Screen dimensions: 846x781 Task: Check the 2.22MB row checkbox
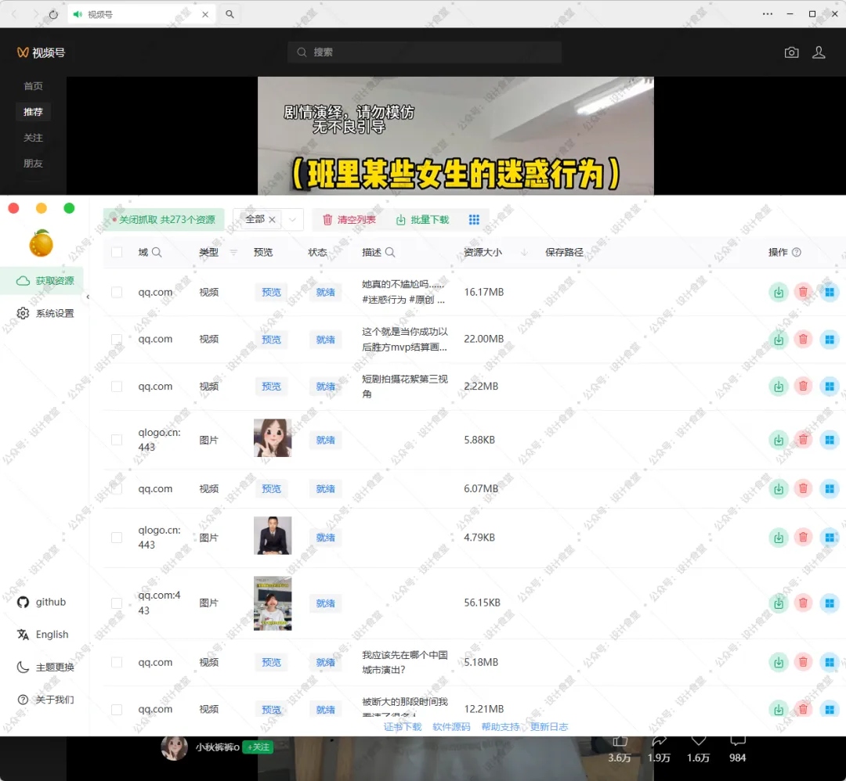117,387
